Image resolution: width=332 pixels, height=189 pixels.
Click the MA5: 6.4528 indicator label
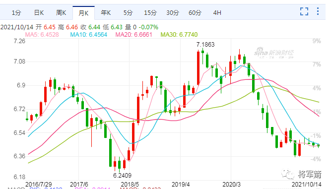coord(42,35)
